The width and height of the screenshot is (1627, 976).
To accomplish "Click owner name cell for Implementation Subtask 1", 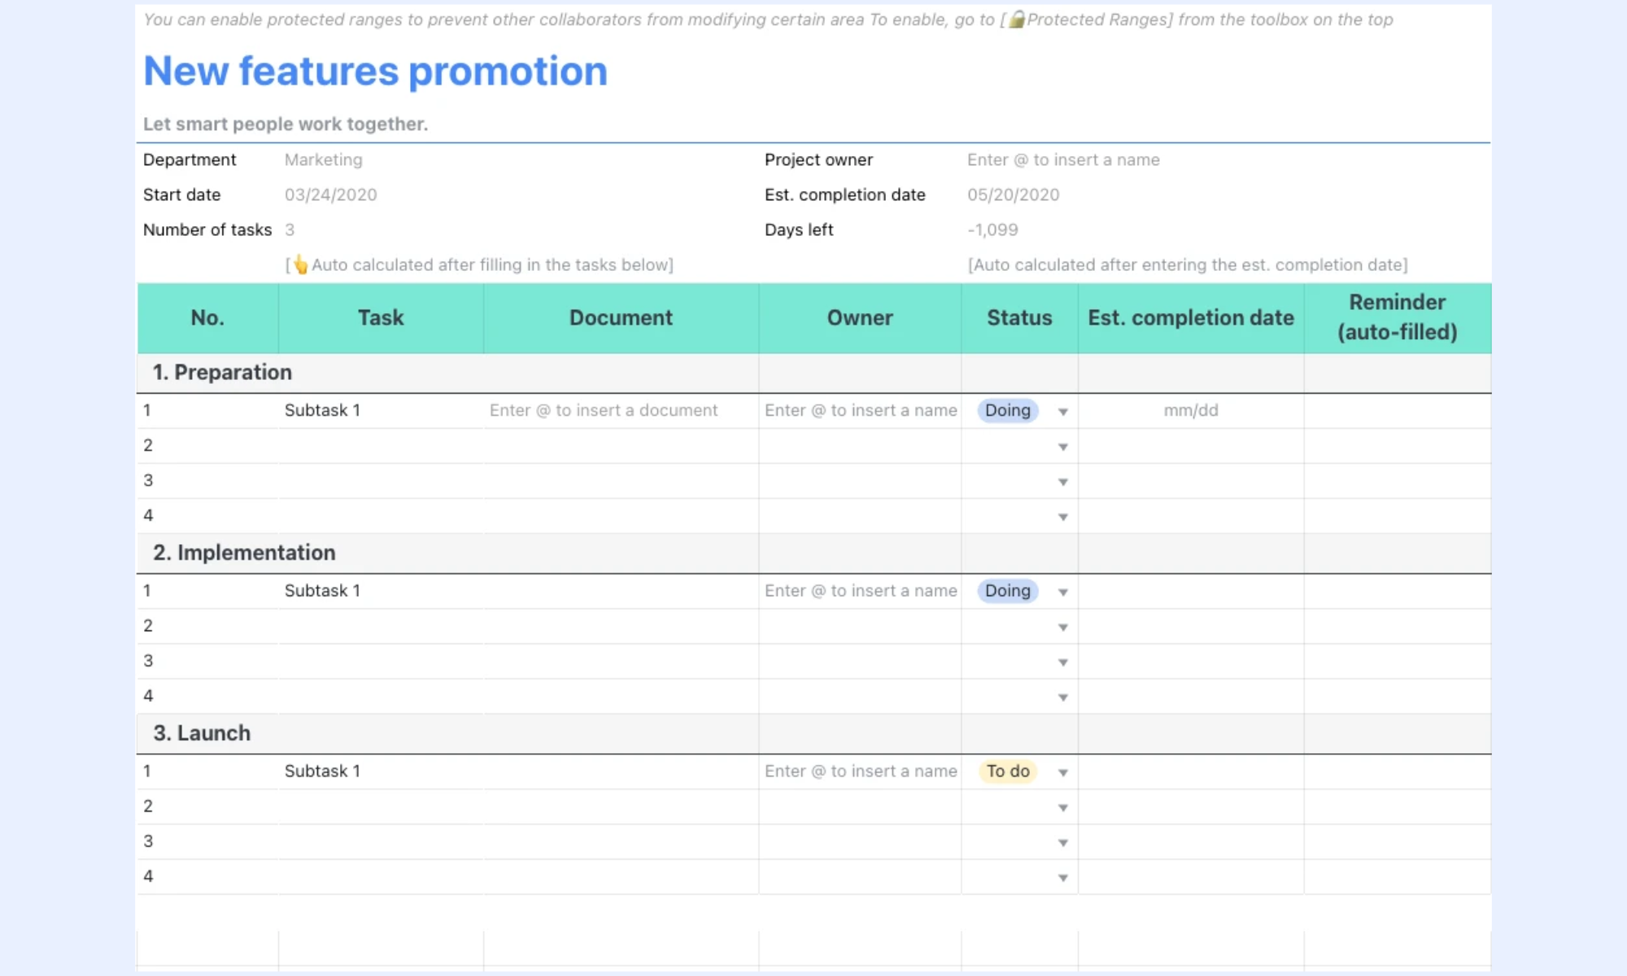I will point(860,590).
